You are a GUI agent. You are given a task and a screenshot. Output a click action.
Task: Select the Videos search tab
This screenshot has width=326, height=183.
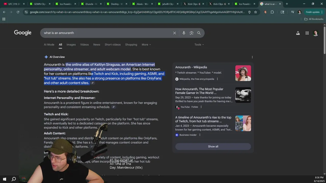click(84, 45)
